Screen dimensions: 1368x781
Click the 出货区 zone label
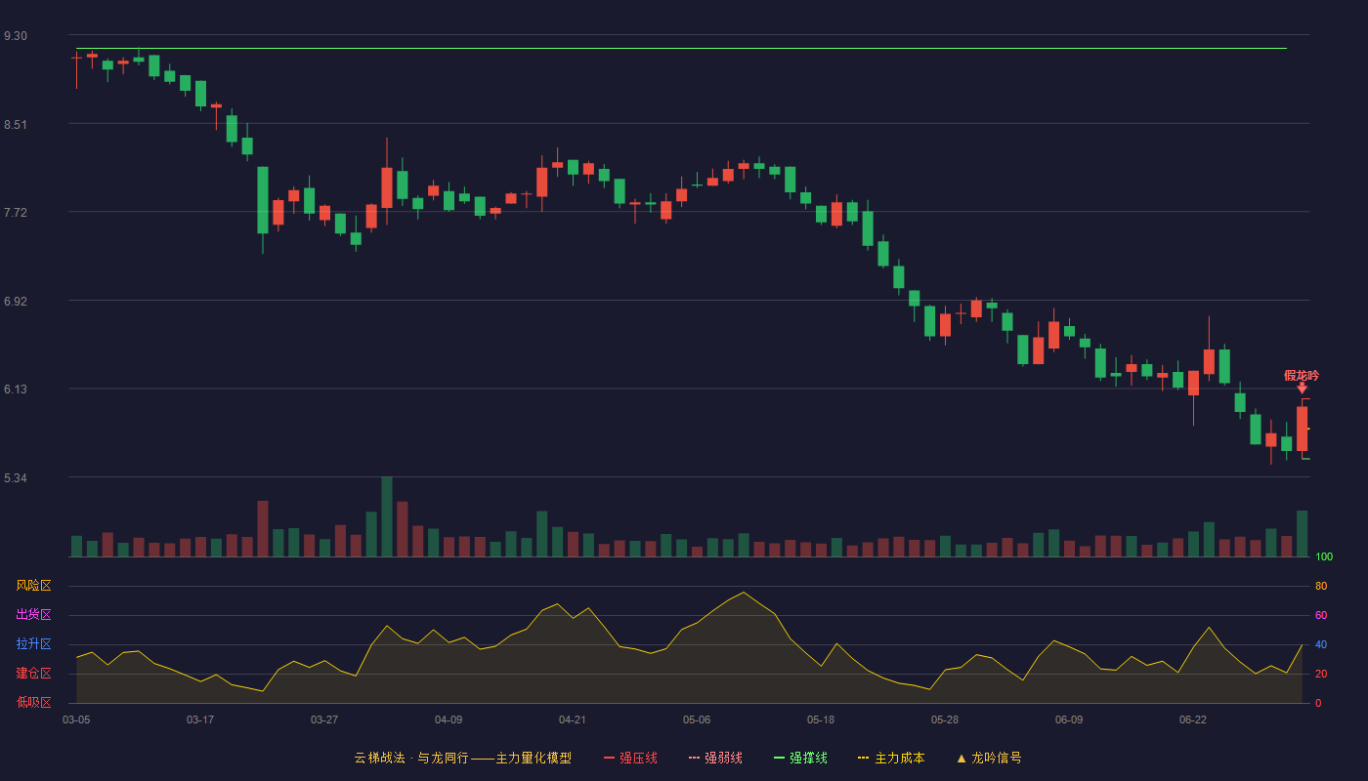[33, 615]
